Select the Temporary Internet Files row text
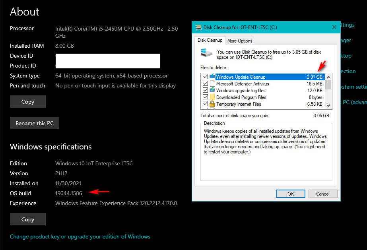The height and width of the screenshot is (250, 367). [x=239, y=104]
